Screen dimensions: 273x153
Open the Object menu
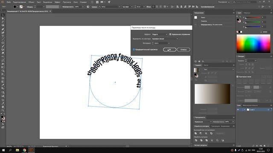tap(31, 2)
